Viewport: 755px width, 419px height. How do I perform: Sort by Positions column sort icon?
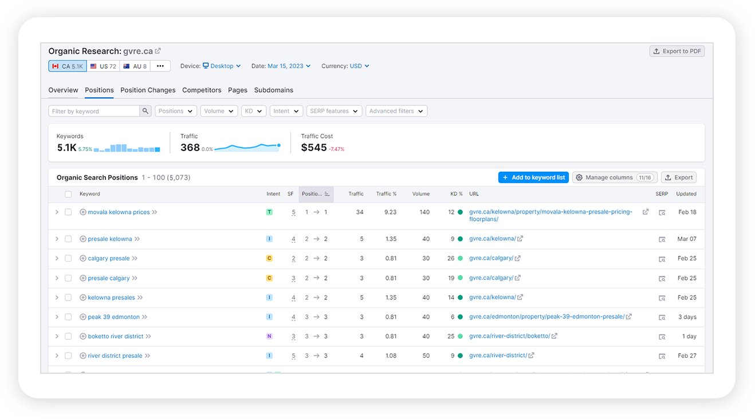click(x=327, y=194)
